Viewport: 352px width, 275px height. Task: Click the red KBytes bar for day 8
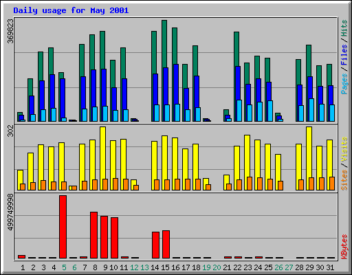coord(93,235)
